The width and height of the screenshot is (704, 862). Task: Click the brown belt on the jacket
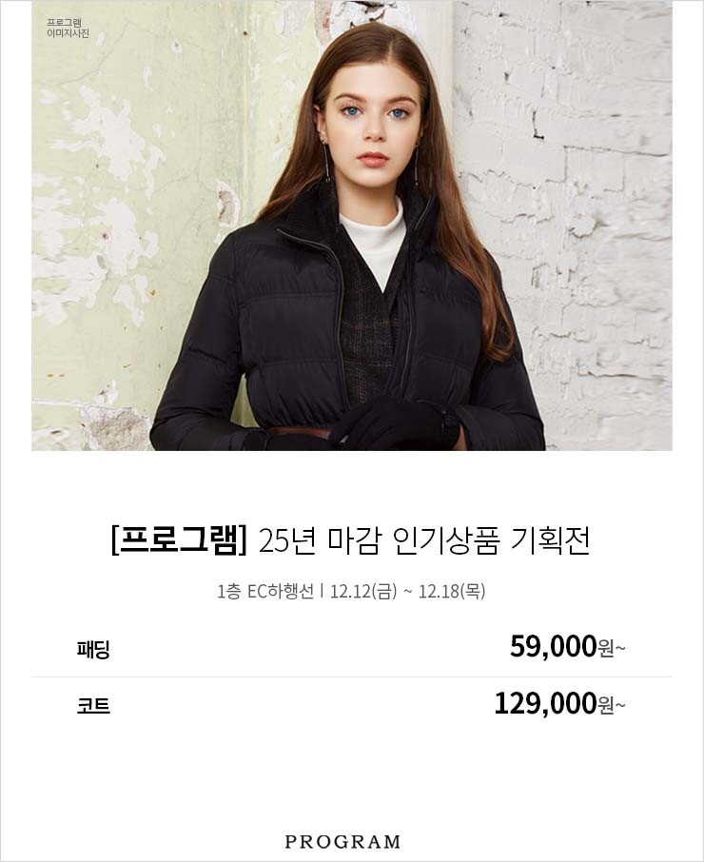click(x=300, y=433)
